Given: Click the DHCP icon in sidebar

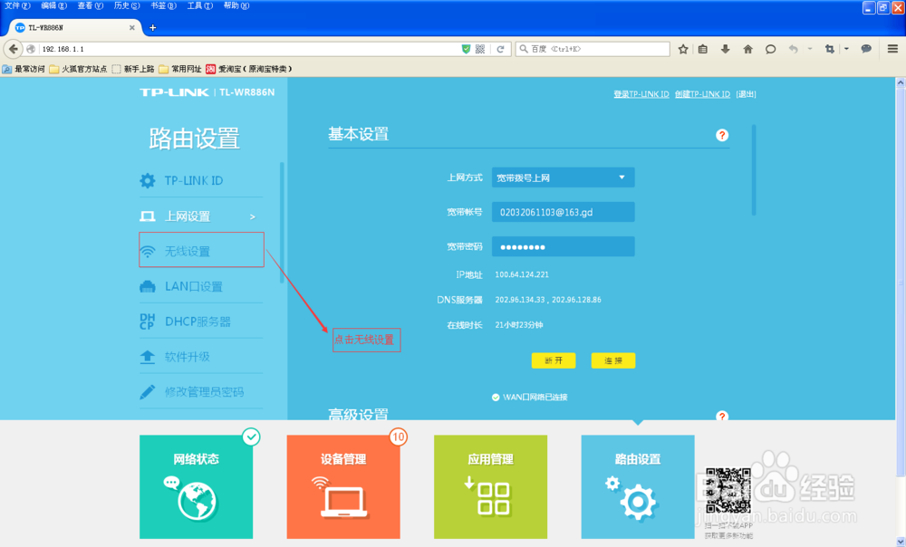Looking at the screenshot, I should click(x=148, y=321).
